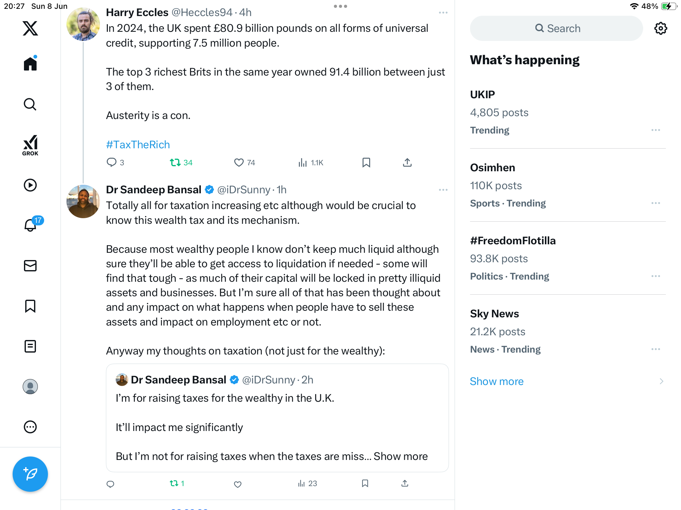Click the compose post feather button

[x=30, y=474]
